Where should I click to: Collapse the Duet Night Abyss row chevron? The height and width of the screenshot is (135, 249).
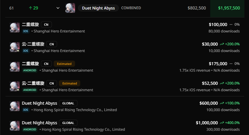tap(58, 8)
